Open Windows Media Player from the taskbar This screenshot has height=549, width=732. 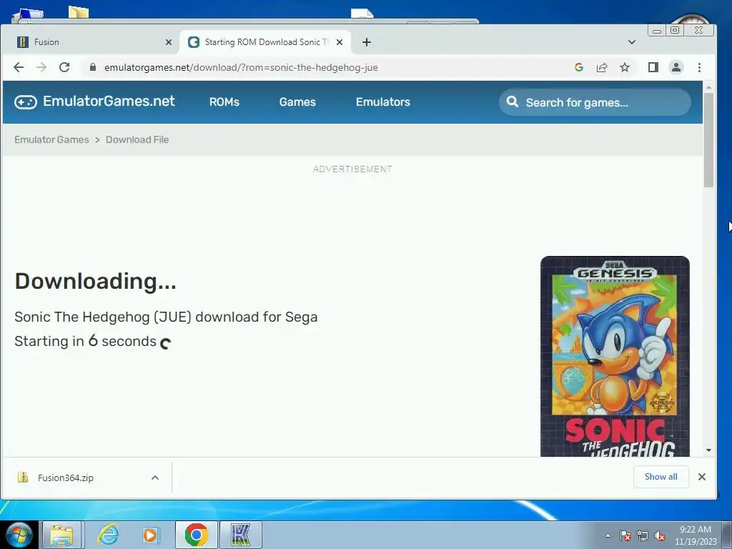[150, 535]
